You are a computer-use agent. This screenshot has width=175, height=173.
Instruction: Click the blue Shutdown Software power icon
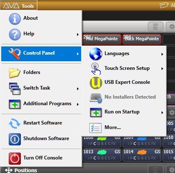15,139
